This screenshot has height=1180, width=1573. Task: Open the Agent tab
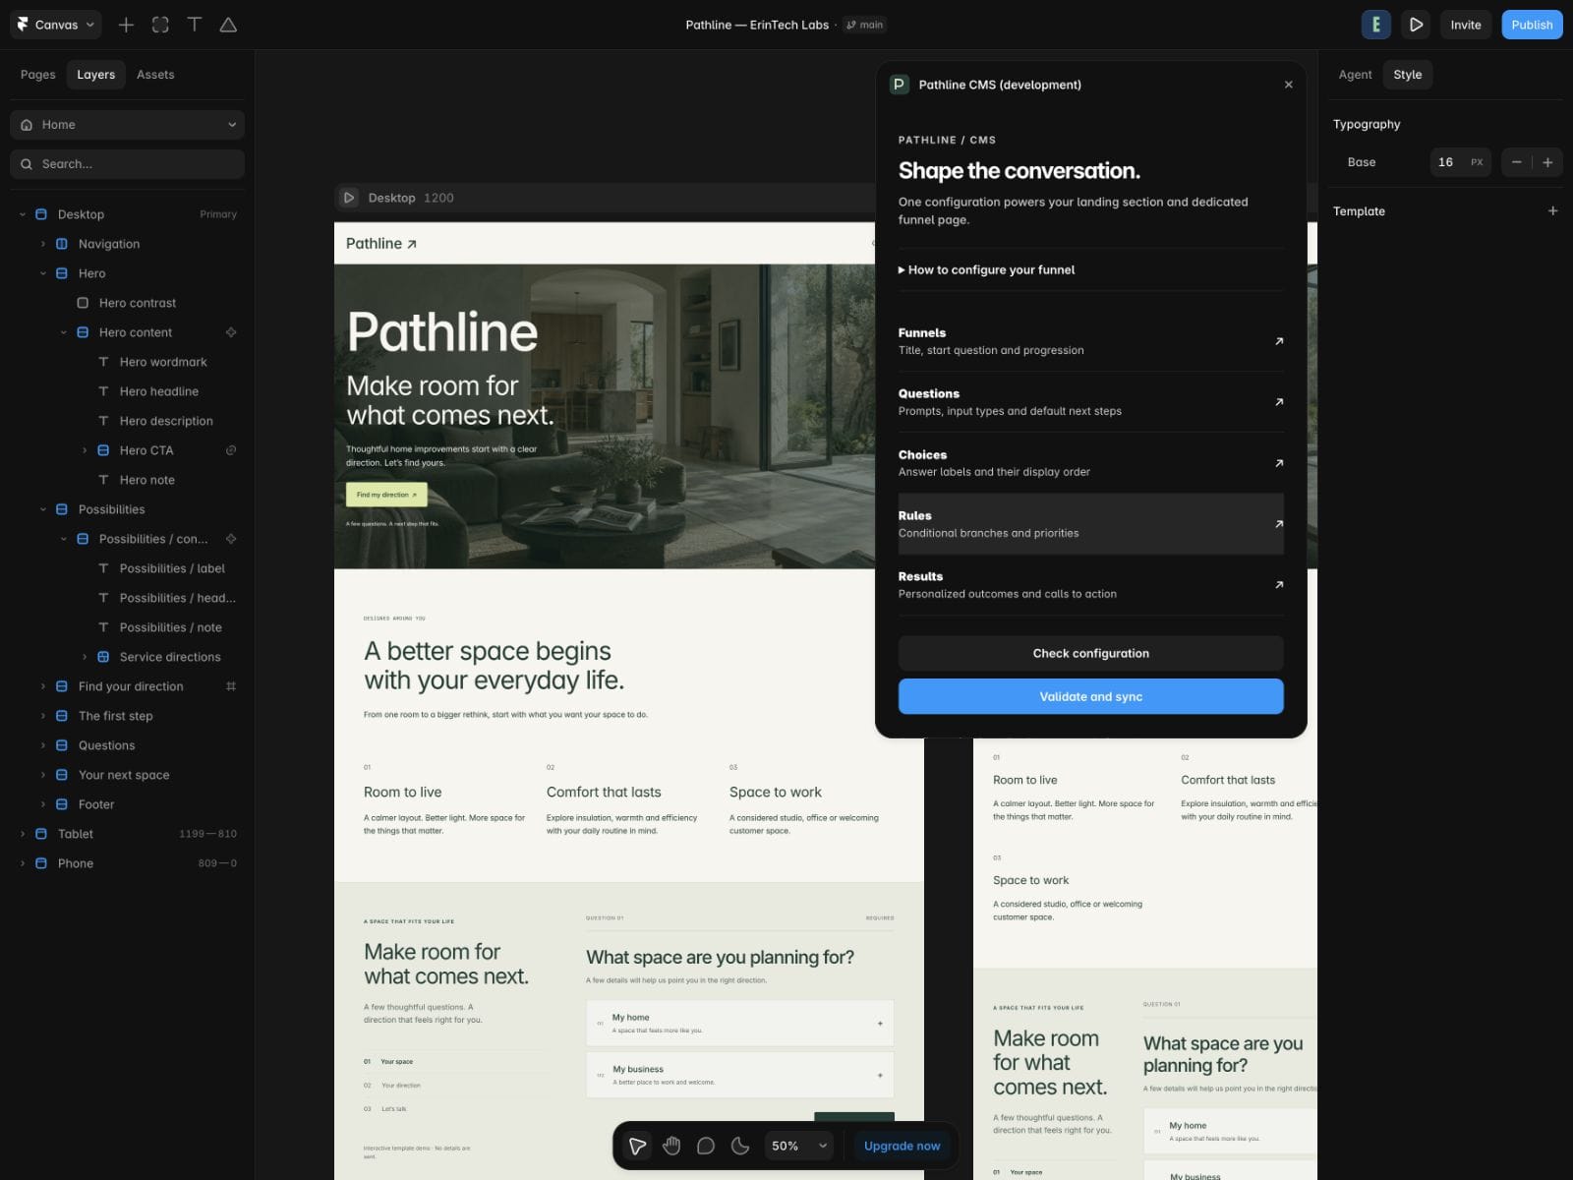[x=1355, y=75]
